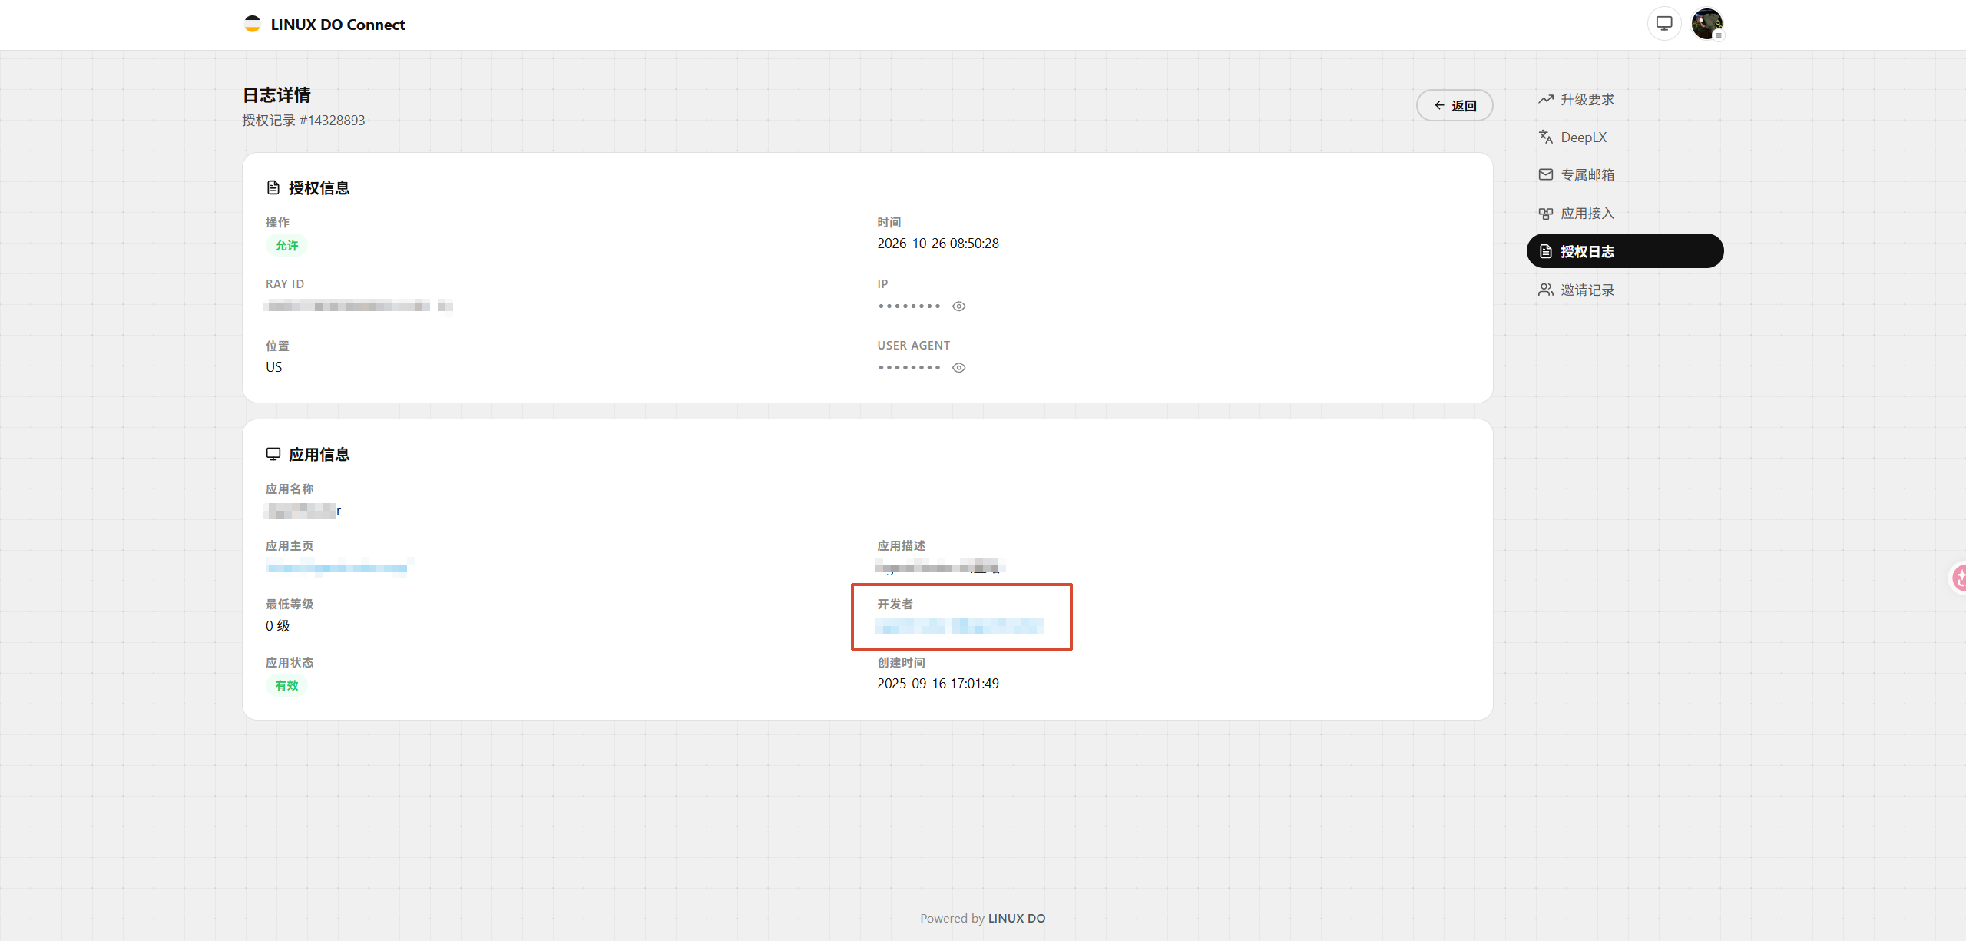
Task: Open the display theme switcher icon
Action: tap(1664, 24)
